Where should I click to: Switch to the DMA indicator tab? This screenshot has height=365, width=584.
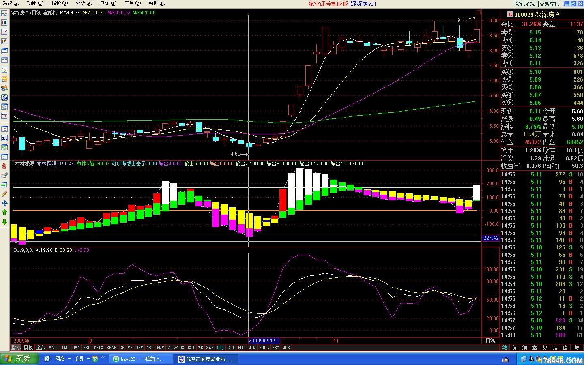(x=76, y=348)
